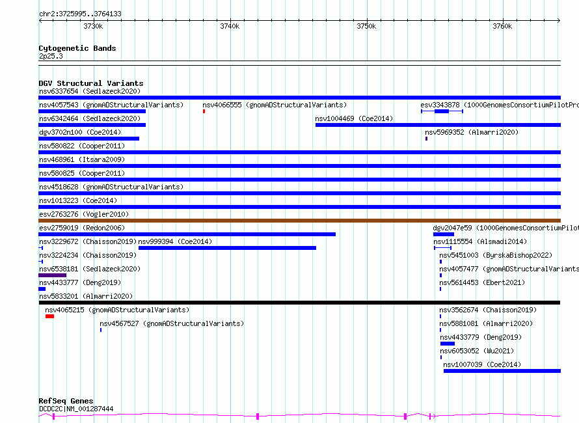Click the small purple nsv5969352 marker

[427, 139]
